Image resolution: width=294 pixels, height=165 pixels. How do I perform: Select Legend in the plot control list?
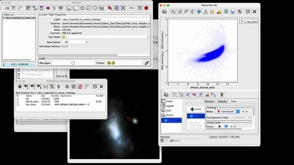pyautogui.click(x=171, y=106)
